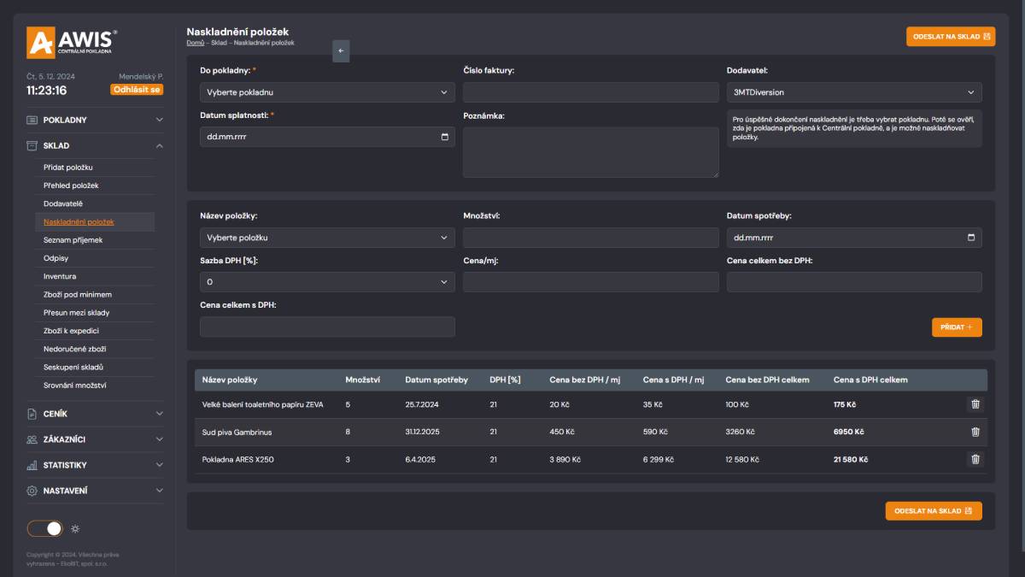Delete the Sud piva Gambrinus row
Image resolution: width=1025 pixels, height=577 pixels.
(x=975, y=432)
